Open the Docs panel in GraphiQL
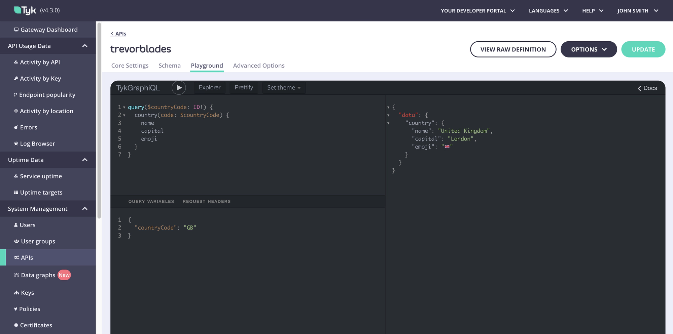This screenshot has width=673, height=334. click(x=646, y=88)
